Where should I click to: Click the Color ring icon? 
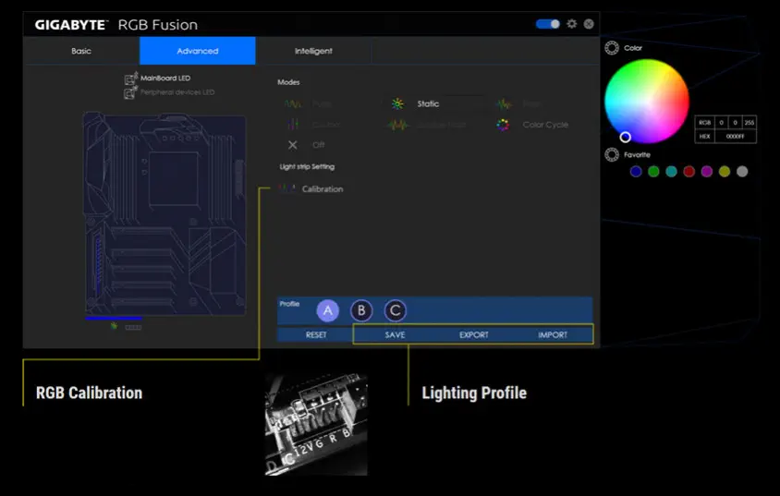[x=612, y=48]
